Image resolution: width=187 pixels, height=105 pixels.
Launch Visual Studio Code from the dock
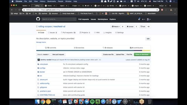[59, 101]
